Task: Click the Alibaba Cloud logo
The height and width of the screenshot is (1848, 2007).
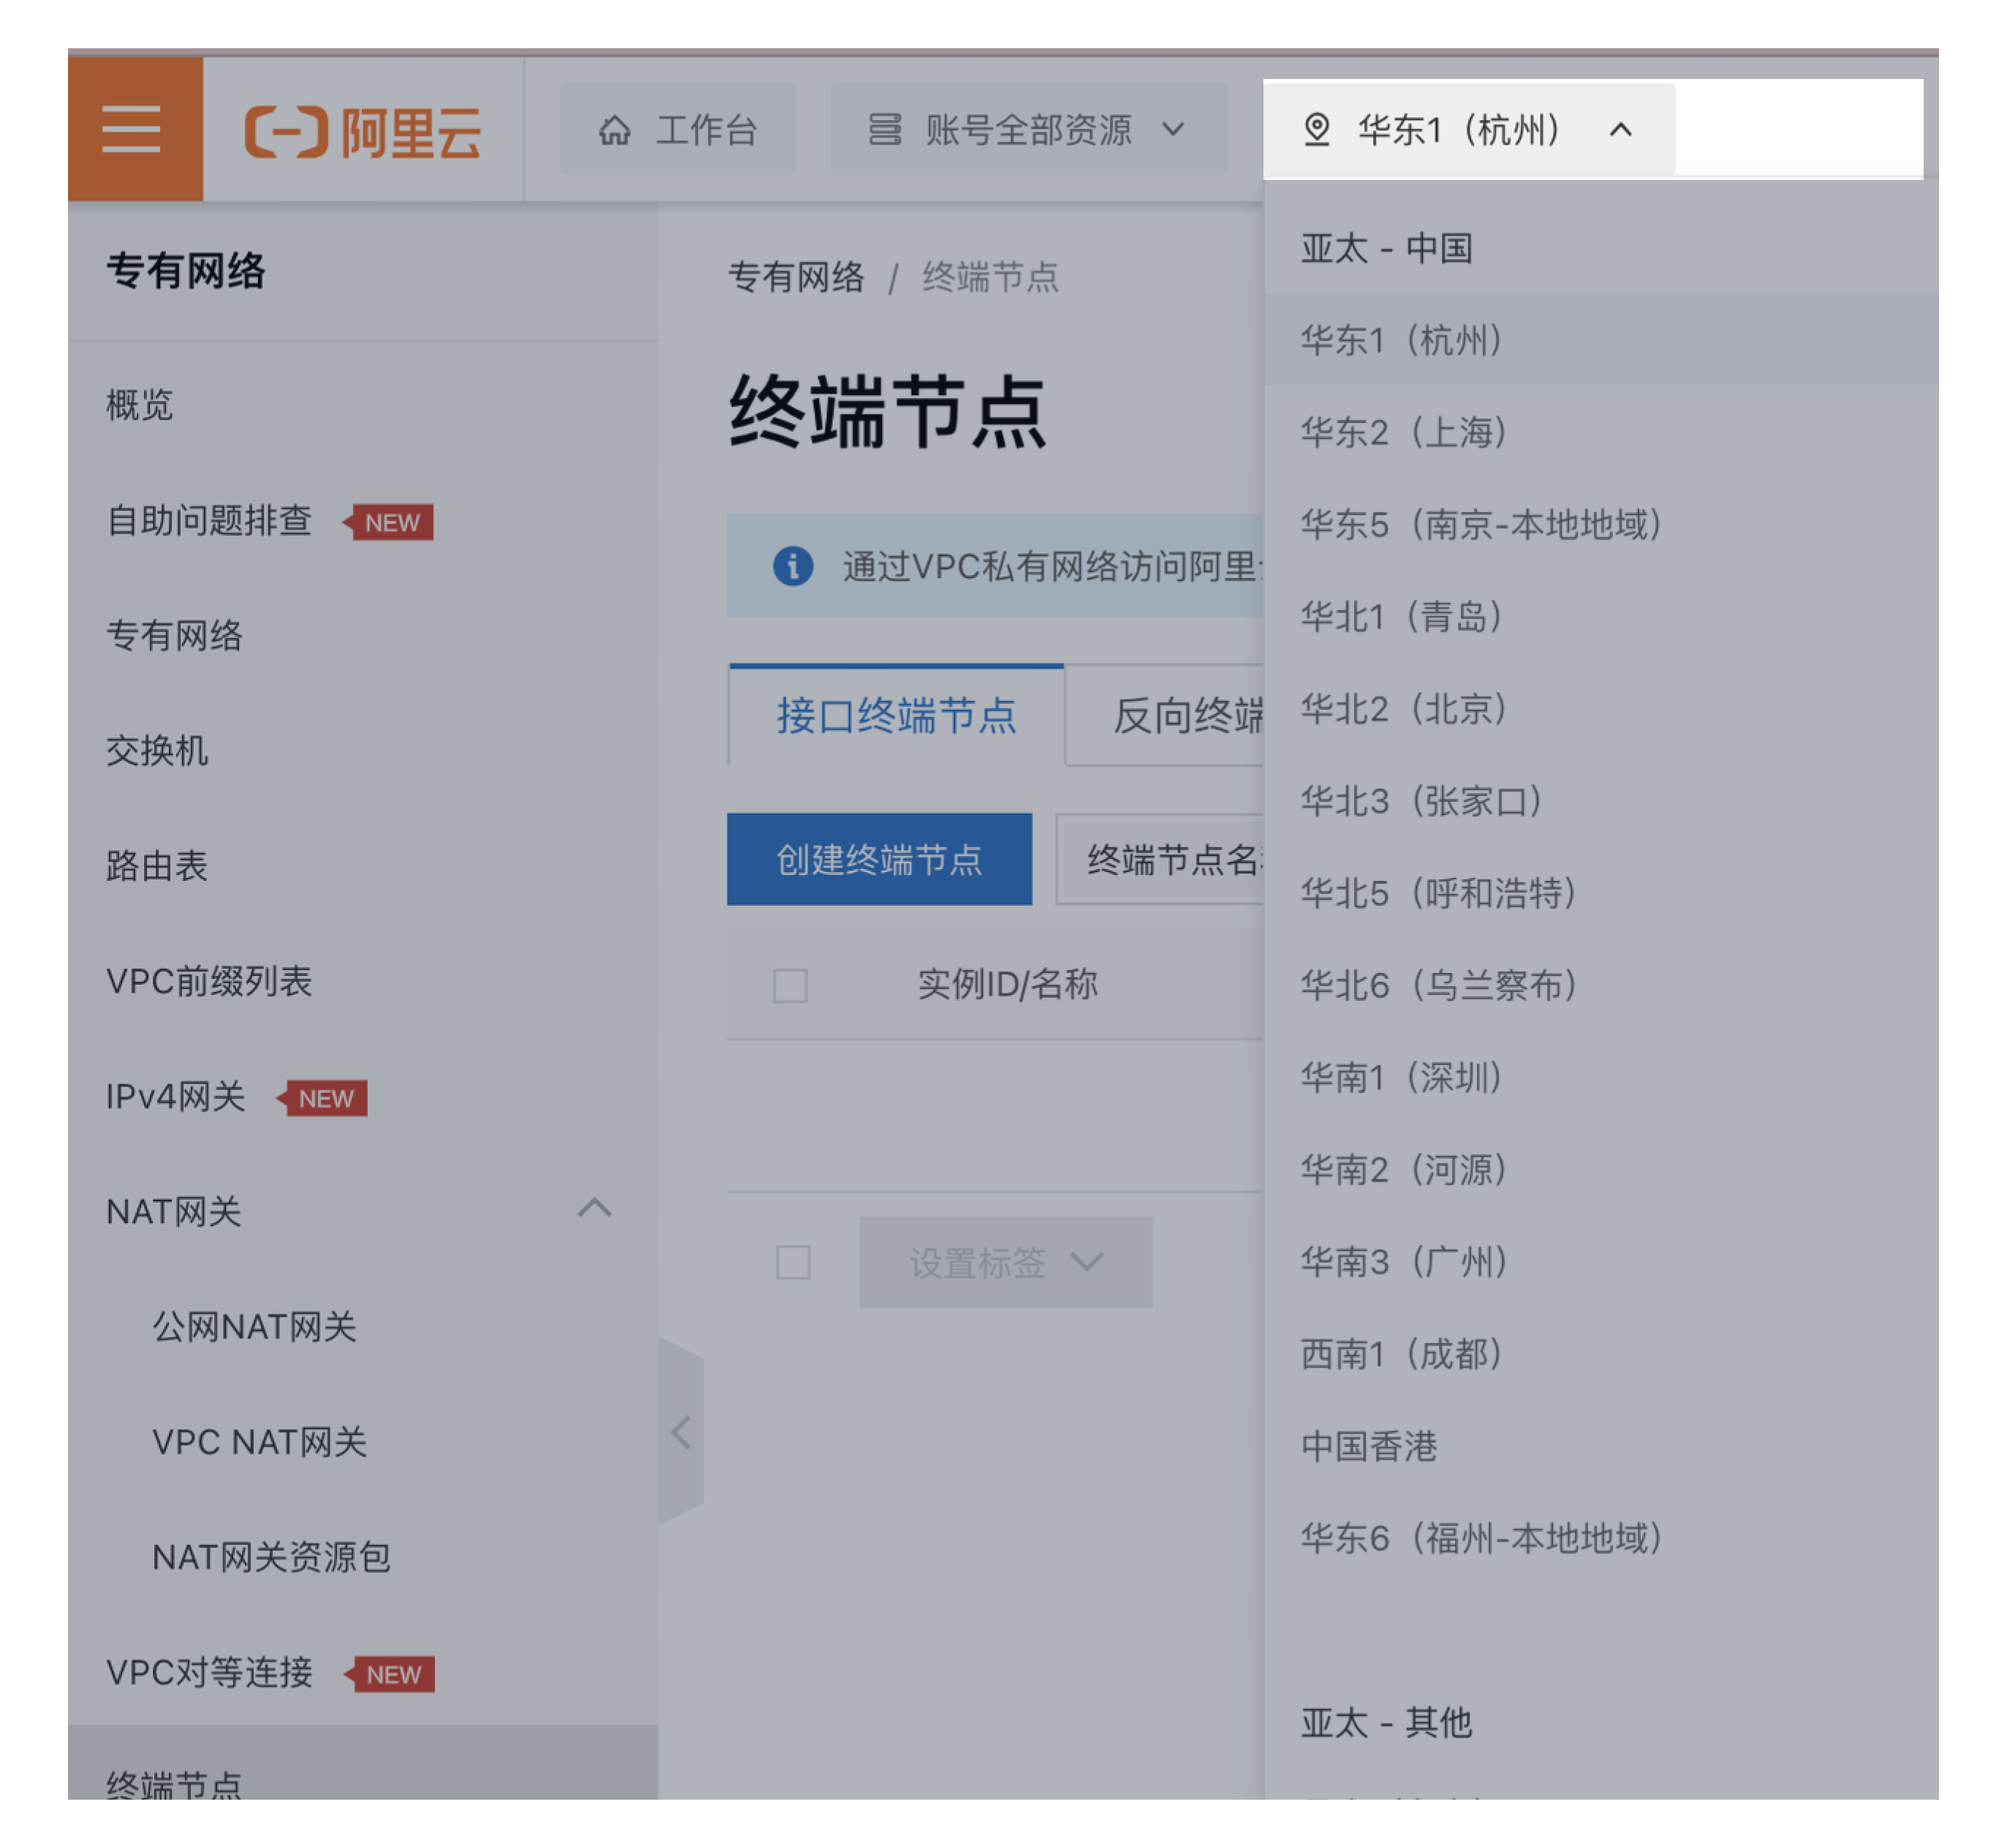Action: pyautogui.click(x=362, y=132)
